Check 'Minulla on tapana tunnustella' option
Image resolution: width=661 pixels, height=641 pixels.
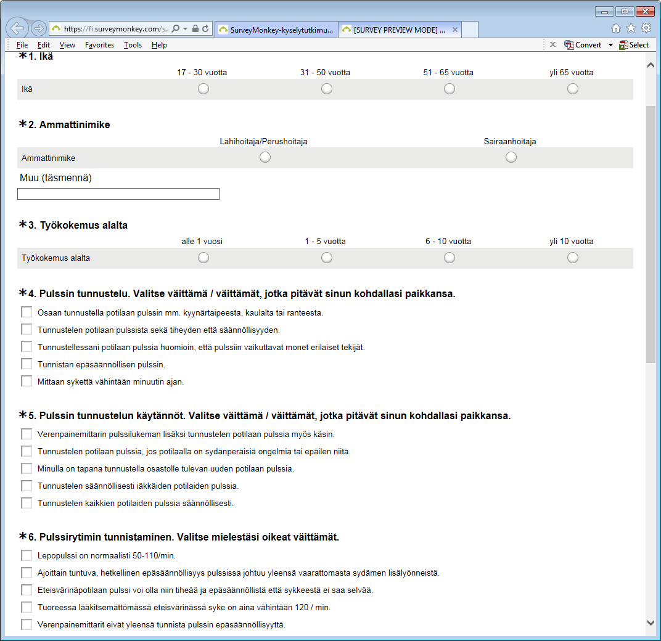27,468
